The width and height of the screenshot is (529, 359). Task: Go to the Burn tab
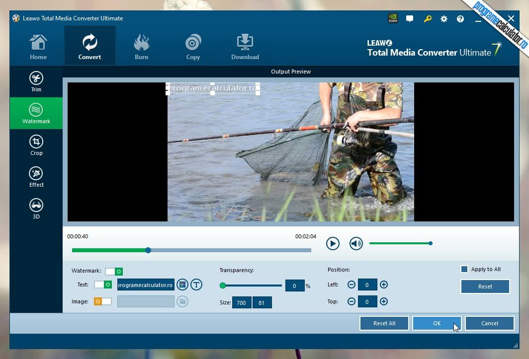[141, 46]
